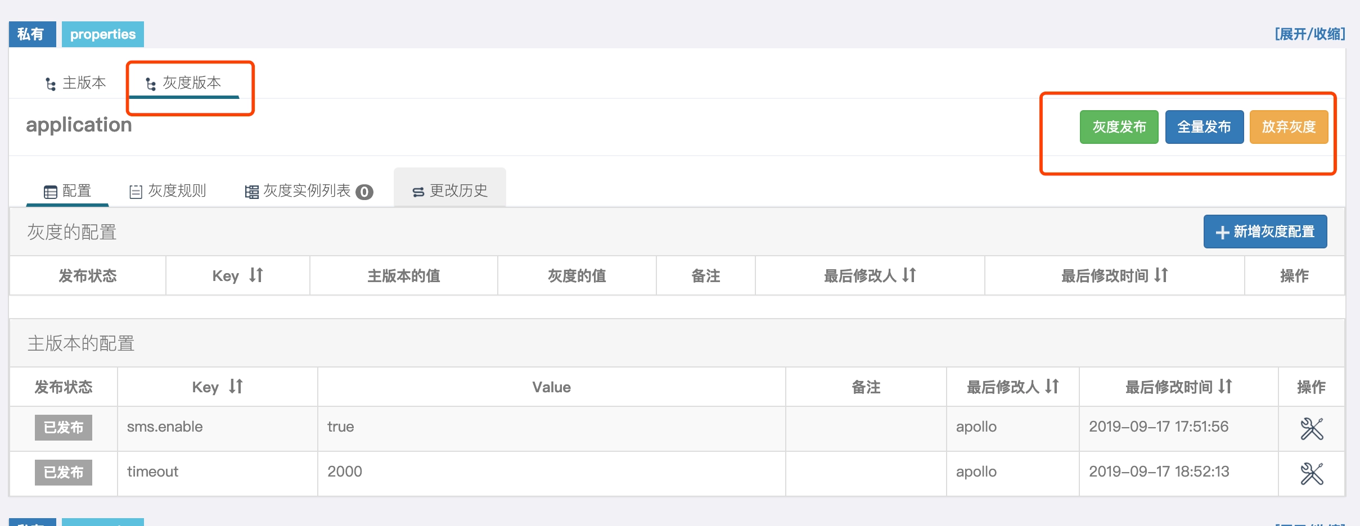Sort gray table by 最后修改人 arrows

coord(909,275)
